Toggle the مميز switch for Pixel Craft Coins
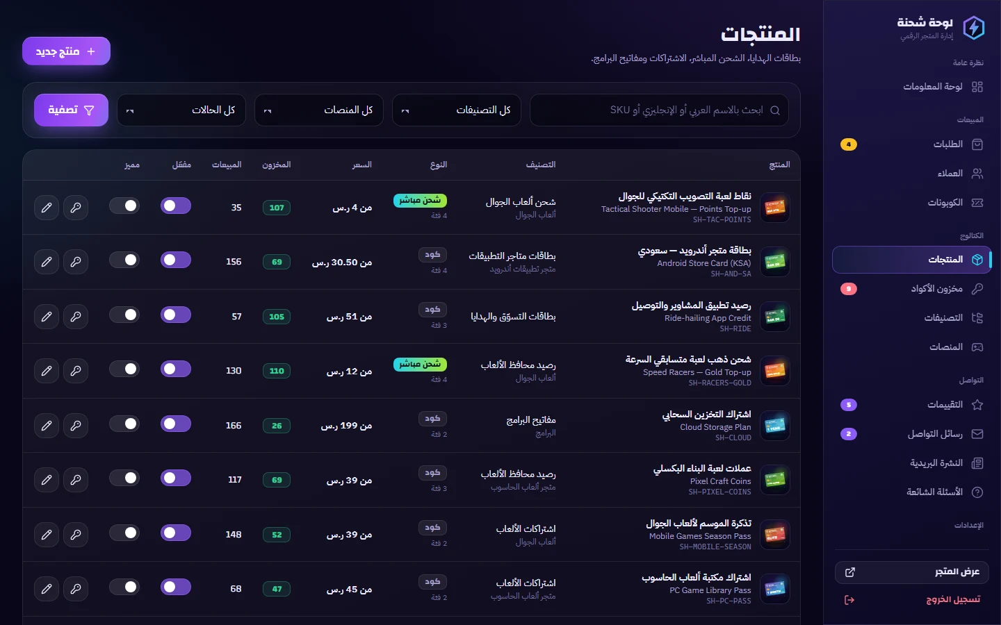The image size is (1001, 625). click(x=124, y=478)
